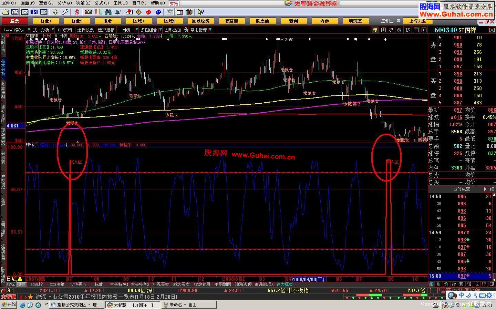
Task: Open the 文件 menu
Action: pyautogui.click(x=9, y=3)
